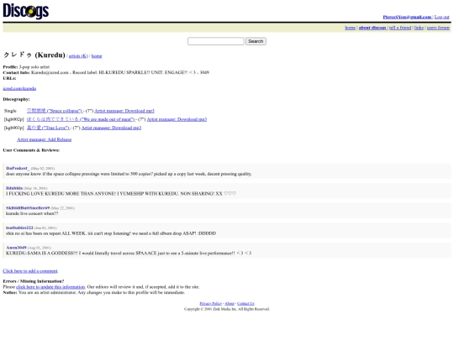Select the Kuredu artist page title
454x340 pixels.
(x=34, y=55)
